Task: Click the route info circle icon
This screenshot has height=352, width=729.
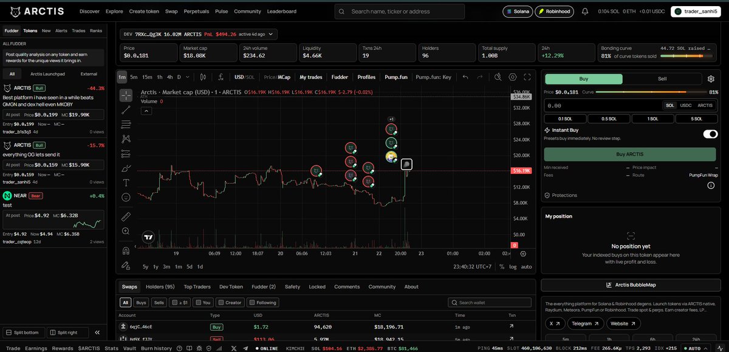Action: click(711, 185)
